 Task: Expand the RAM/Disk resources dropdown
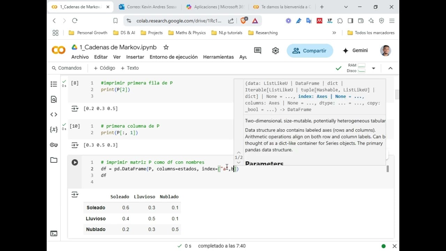tap(374, 68)
